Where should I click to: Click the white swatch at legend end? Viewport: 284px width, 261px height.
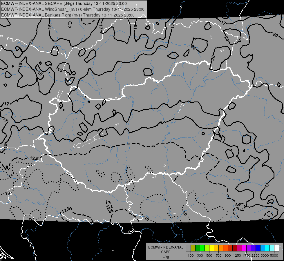tap(276, 248)
